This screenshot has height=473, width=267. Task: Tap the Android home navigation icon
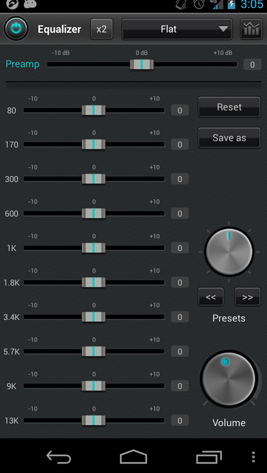[x=133, y=457]
